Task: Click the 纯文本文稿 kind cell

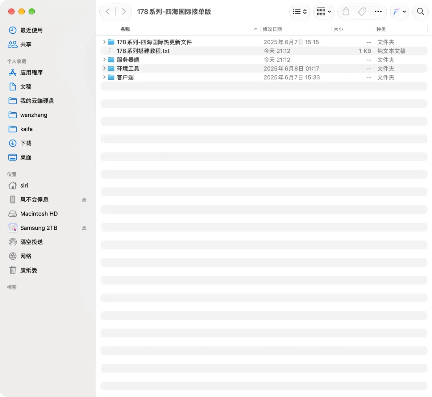Action: (x=391, y=51)
